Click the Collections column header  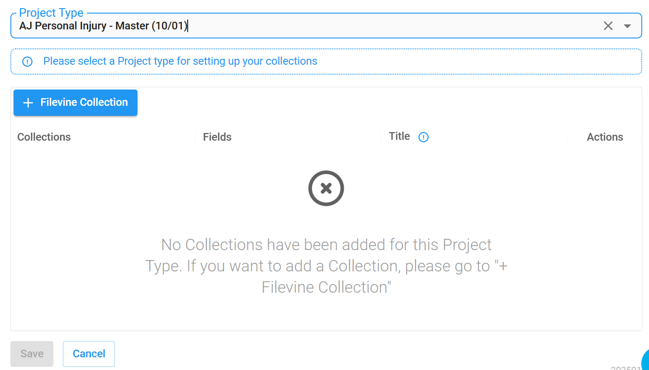pyautogui.click(x=44, y=137)
